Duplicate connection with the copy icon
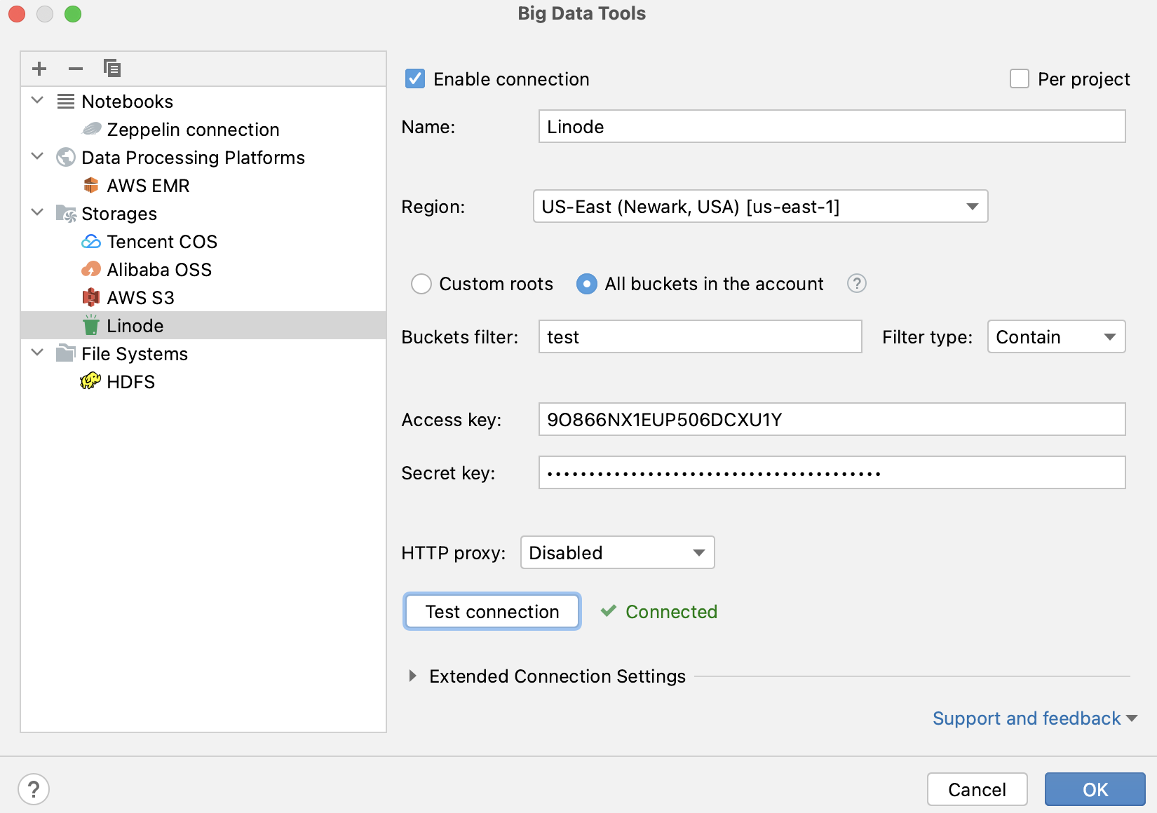 [x=111, y=68]
